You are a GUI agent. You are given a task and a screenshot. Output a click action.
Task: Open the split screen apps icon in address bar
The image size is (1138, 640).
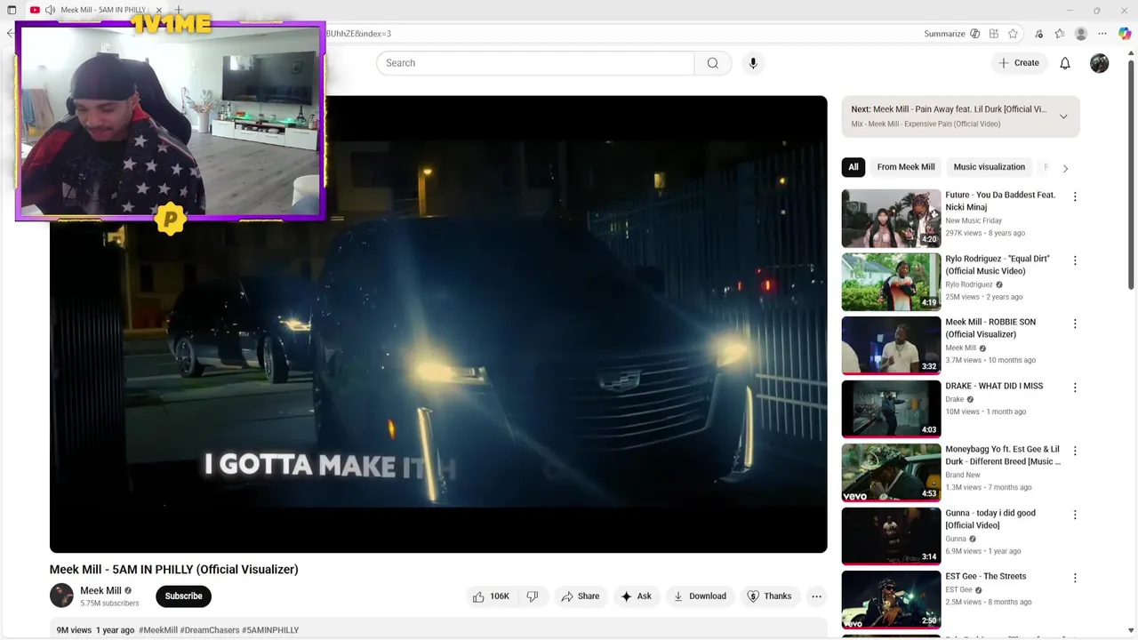point(994,34)
